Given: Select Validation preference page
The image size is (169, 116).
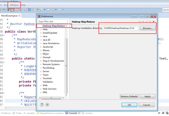Looking at the screenshot, I should point(48,82).
